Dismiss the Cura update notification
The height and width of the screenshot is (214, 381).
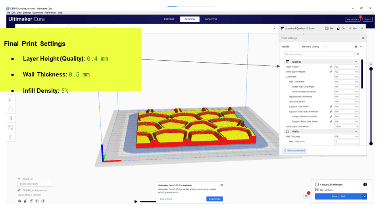click(x=221, y=185)
